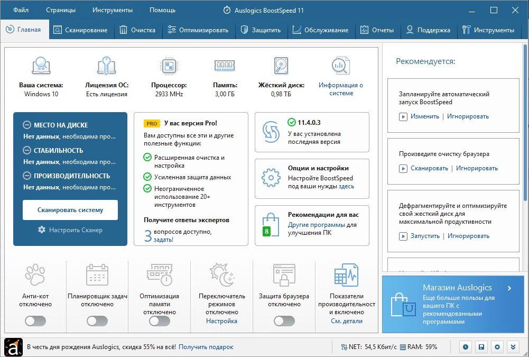This screenshot has width=529, height=357.
Task: Click the Memory RAM icon
Action: (x=225, y=66)
